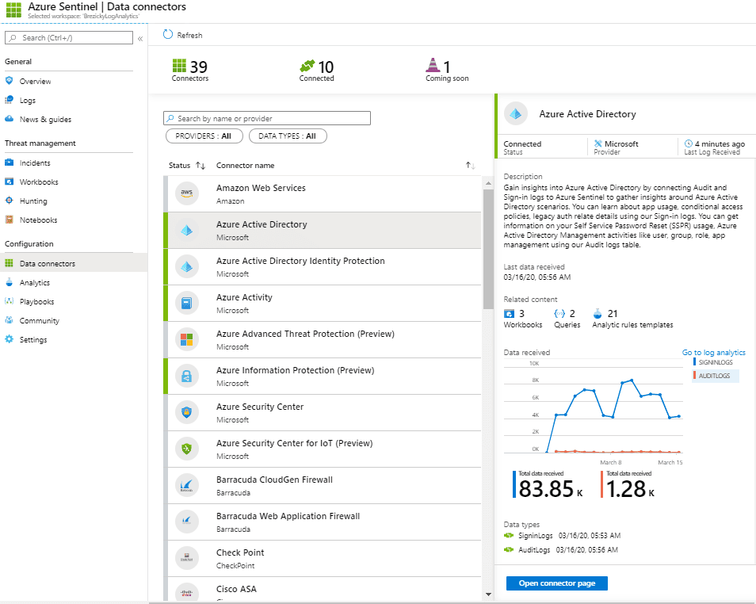The width and height of the screenshot is (756, 604).
Task: Click the Notebooks icon
Action: click(10, 220)
